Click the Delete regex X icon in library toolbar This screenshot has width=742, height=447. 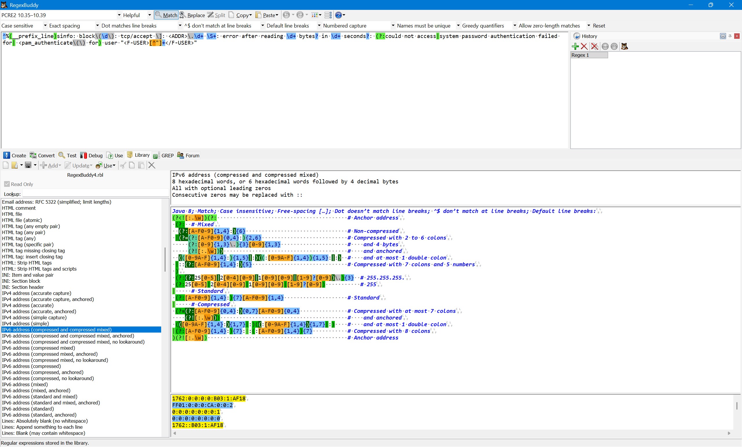click(152, 165)
